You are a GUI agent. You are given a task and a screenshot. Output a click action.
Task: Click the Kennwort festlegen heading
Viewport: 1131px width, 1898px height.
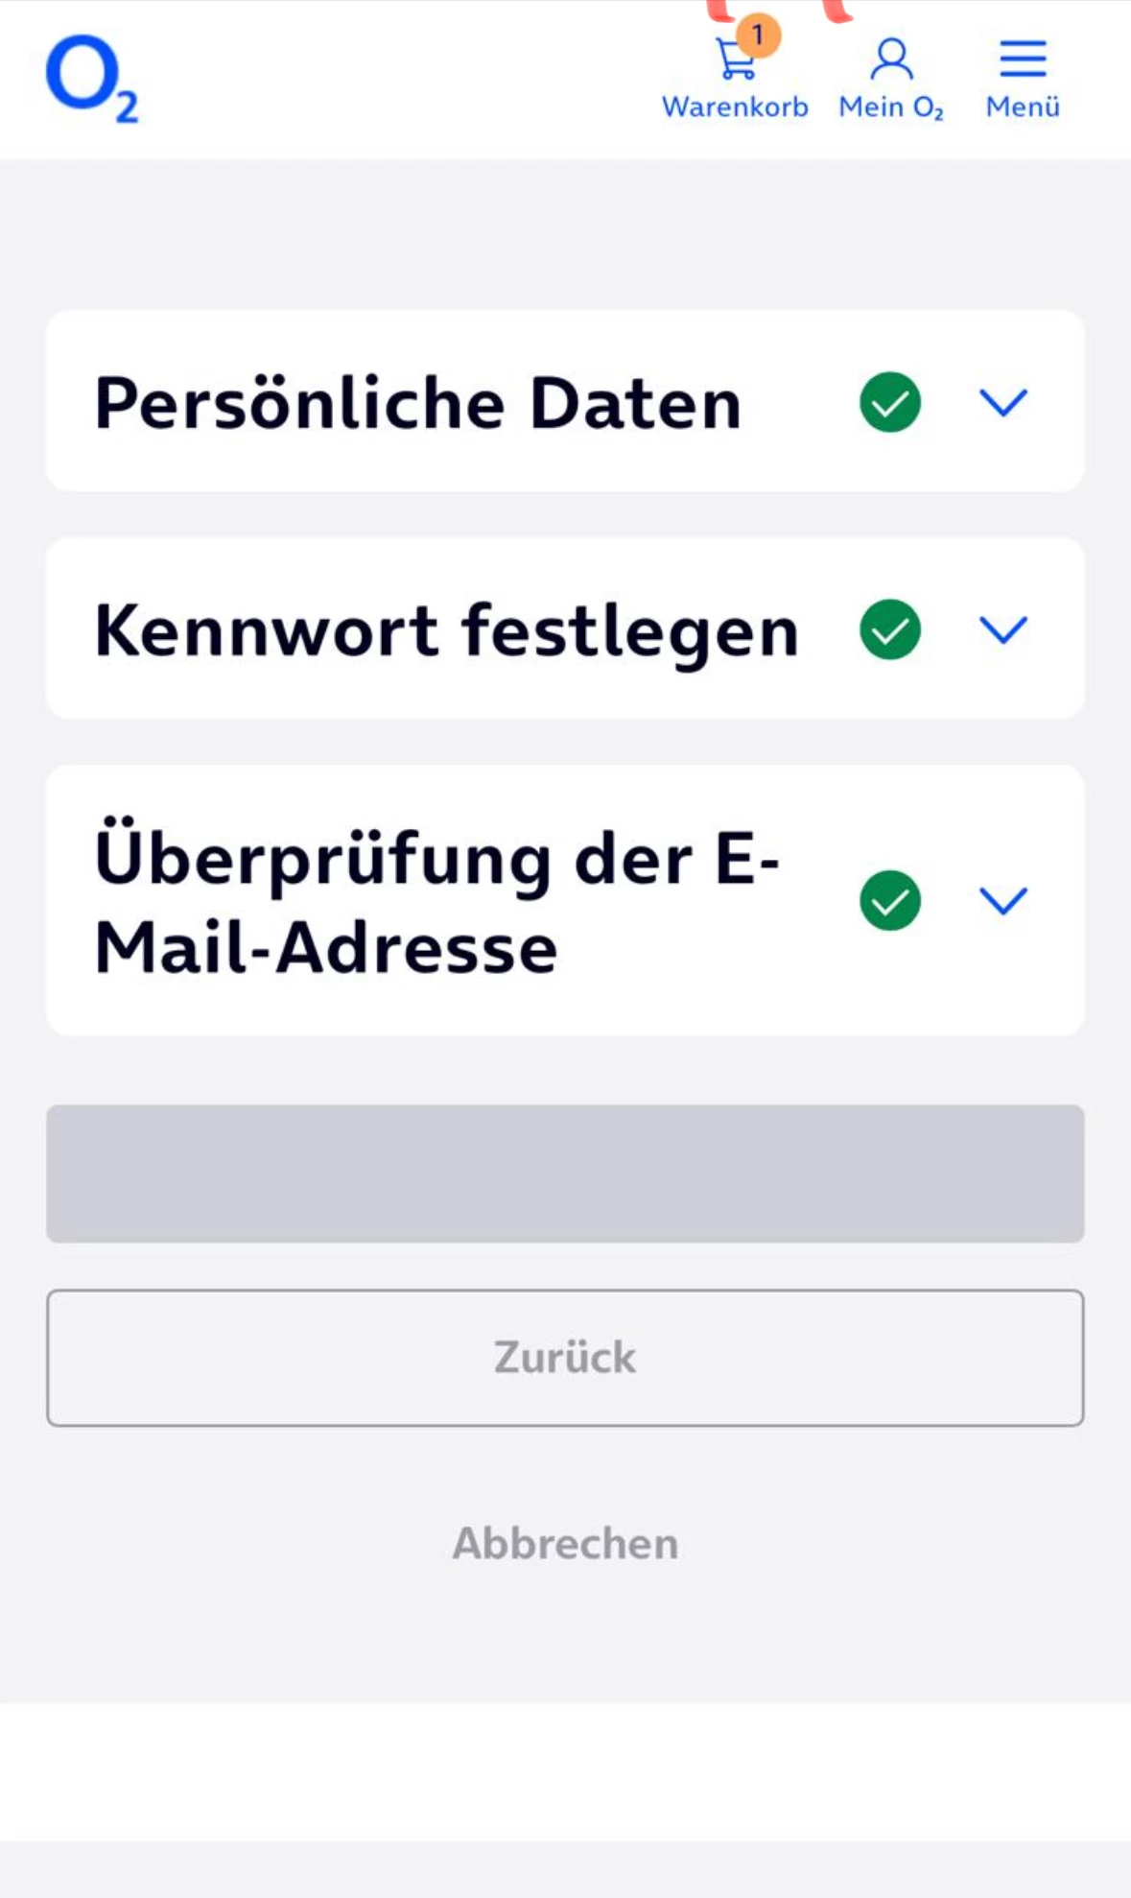[x=447, y=630]
